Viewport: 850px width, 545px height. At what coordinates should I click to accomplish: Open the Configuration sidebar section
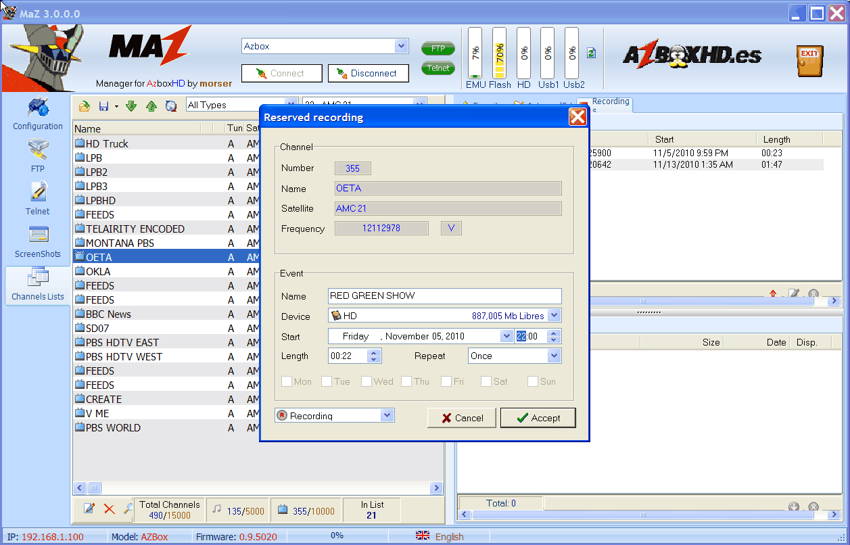38,114
